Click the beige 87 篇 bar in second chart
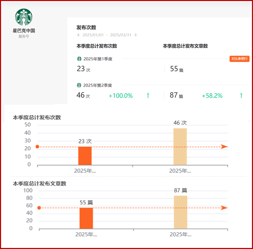Screen dimensions: 253x249 tap(180, 212)
